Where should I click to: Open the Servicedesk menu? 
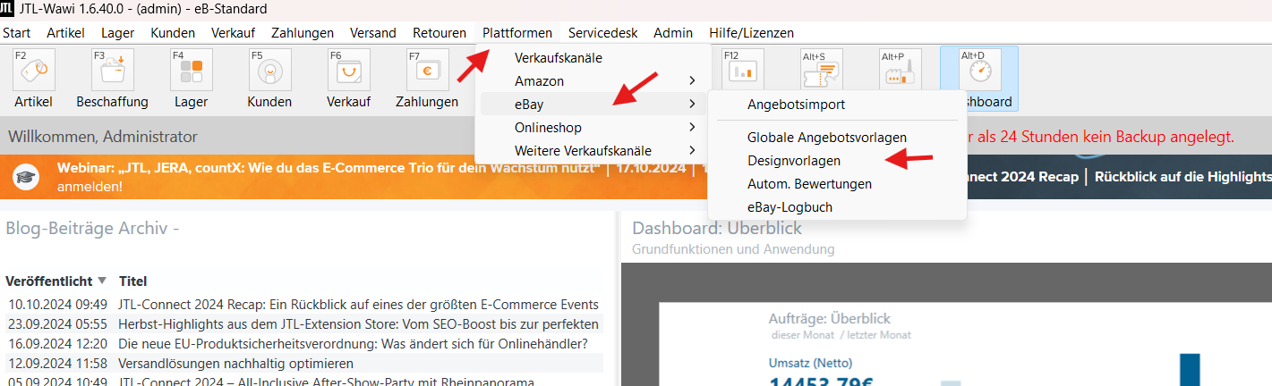(602, 33)
